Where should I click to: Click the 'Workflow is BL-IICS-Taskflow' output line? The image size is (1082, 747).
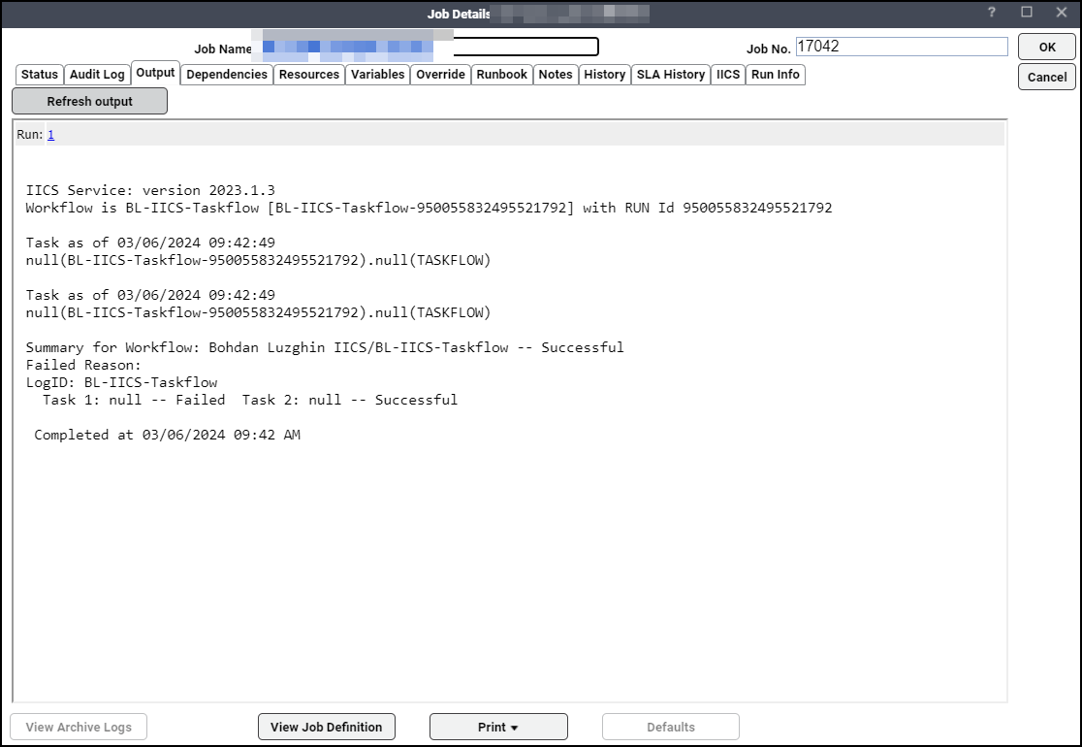(x=429, y=208)
